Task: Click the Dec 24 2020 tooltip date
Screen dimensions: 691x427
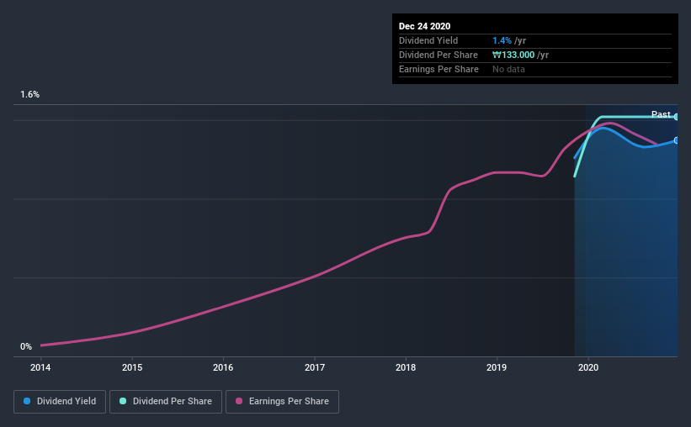Action: [424, 26]
